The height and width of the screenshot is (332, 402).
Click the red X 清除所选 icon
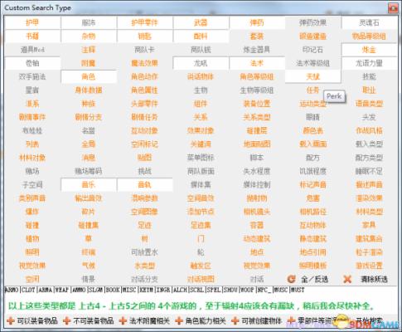(347, 279)
